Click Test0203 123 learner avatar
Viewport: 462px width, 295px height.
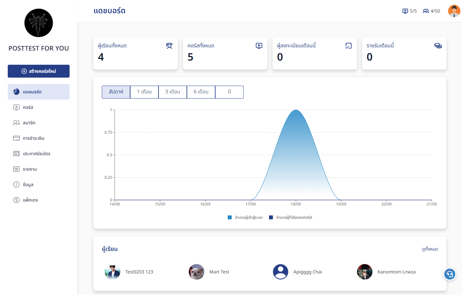point(112,272)
